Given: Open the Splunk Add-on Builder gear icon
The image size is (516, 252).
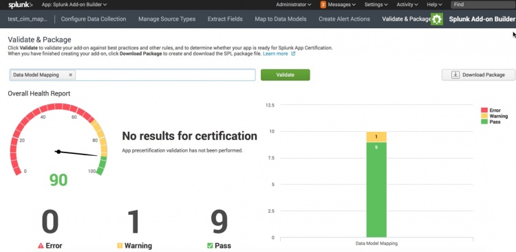Looking at the screenshot, I should (x=437, y=19).
